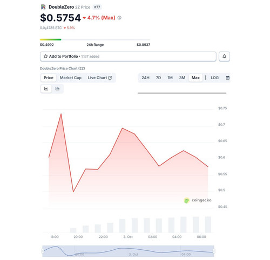Click the 24h Range progress bar
The height and width of the screenshot is (260, 270).
(x=95, y=39)
